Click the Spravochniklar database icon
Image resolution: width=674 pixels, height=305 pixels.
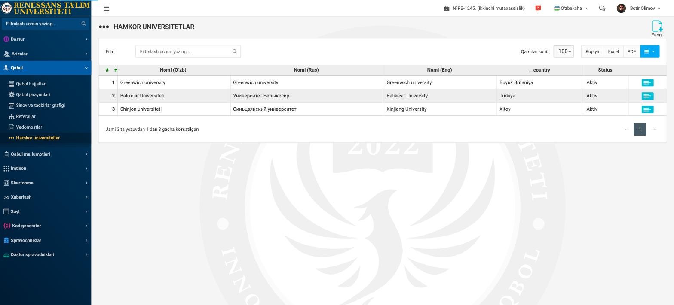coord(6,240)
